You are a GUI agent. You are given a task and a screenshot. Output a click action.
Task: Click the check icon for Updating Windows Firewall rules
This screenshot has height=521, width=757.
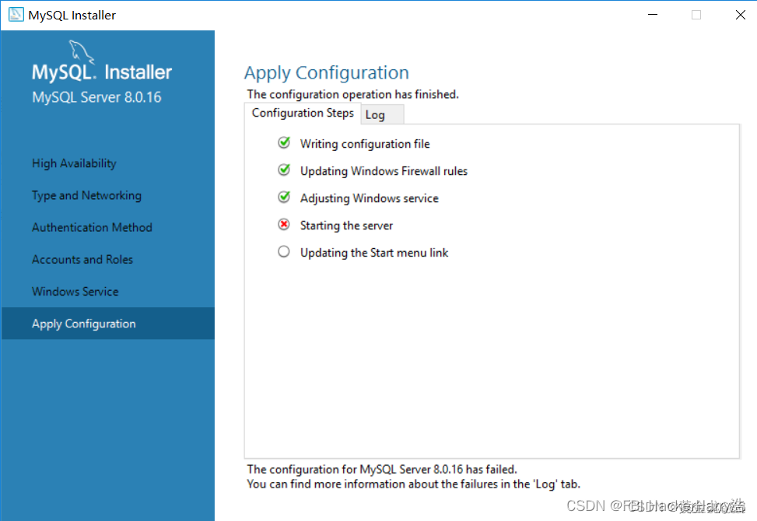tap(284, 170)
